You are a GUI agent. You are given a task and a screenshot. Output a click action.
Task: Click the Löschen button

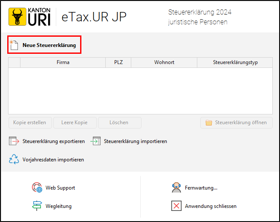[x=120, y=123]
